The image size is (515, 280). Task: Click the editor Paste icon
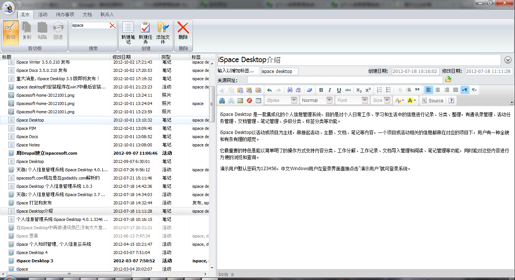[x=240, y=90]
